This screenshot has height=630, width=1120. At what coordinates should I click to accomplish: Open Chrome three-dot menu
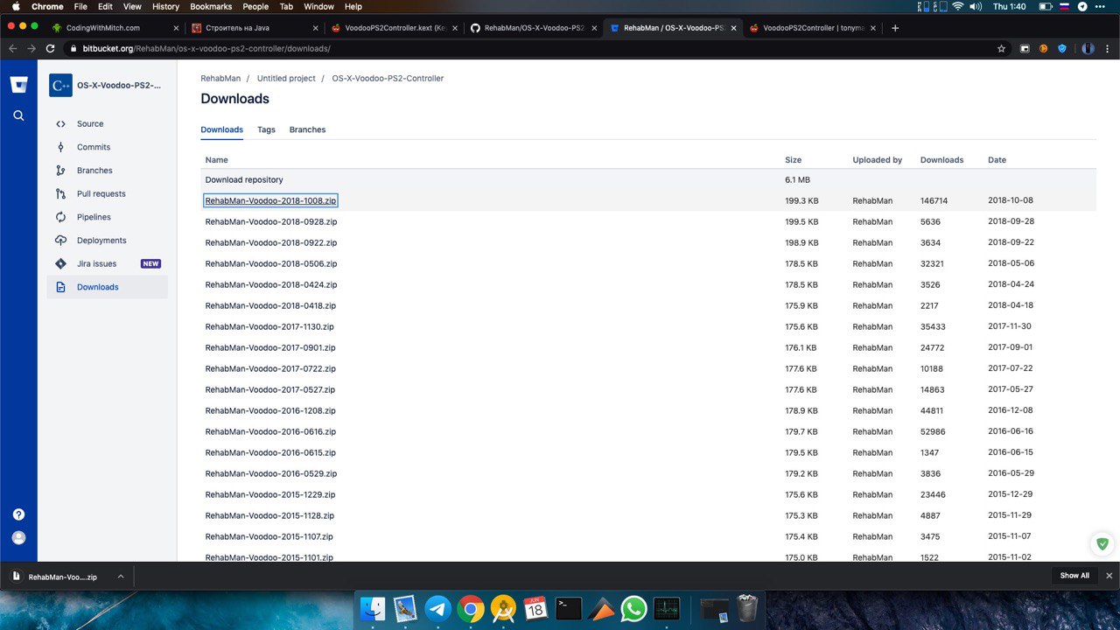(x=1108, y=49)
